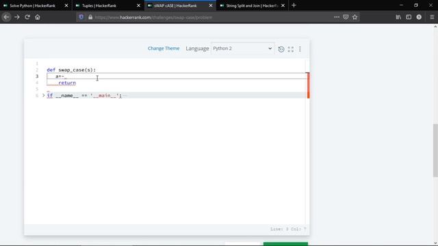
Task: Click 'def swap_case(s):' code line
Action: pyautogui.click(x=71, y=70)
